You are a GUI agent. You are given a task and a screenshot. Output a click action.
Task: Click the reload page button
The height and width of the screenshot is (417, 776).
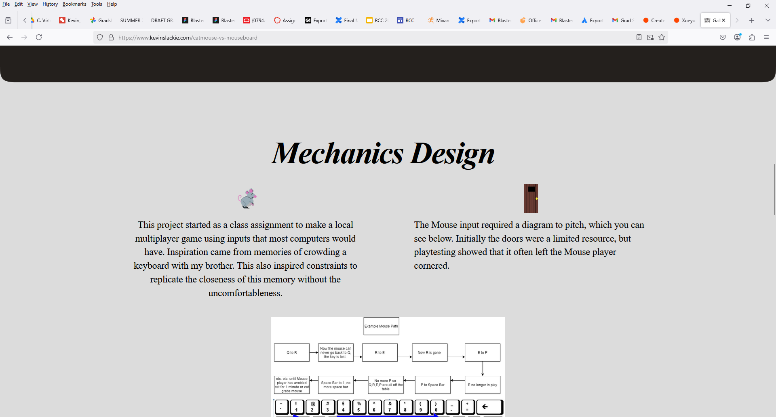pos(39,37)
